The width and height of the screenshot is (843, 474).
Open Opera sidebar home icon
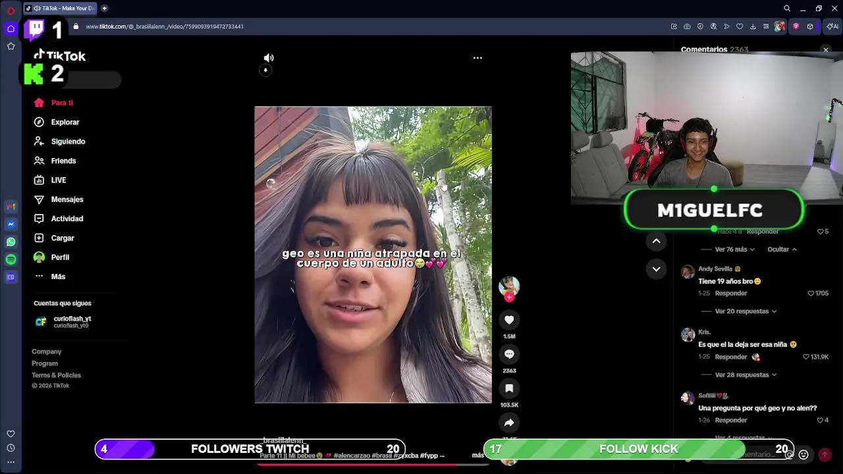(x=11, y=28)
